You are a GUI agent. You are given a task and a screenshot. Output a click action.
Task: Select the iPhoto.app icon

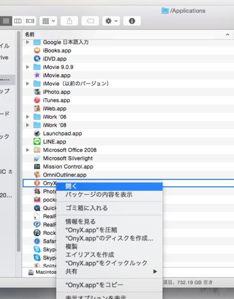pos(37,92)
